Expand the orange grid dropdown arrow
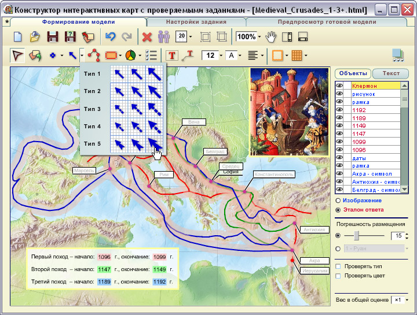The image size is (417, 315). [x=306, y=55]
